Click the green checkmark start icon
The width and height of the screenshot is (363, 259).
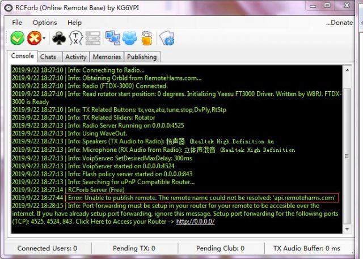point(18,38)
